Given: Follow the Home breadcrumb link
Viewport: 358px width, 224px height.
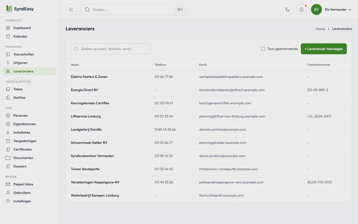Looking at the screenshot, I should [x=320, y=29].
